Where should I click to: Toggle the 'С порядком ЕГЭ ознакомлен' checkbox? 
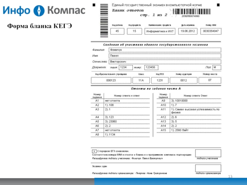click(94, 151)
